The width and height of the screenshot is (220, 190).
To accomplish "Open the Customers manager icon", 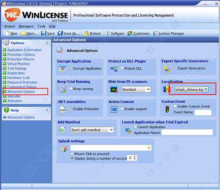I will pyautogui.click(x=130, y=33).
